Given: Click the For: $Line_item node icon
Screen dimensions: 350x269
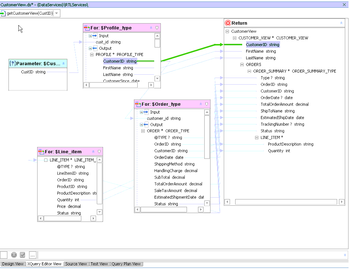Looking at the screenshot, I should 41,152.
